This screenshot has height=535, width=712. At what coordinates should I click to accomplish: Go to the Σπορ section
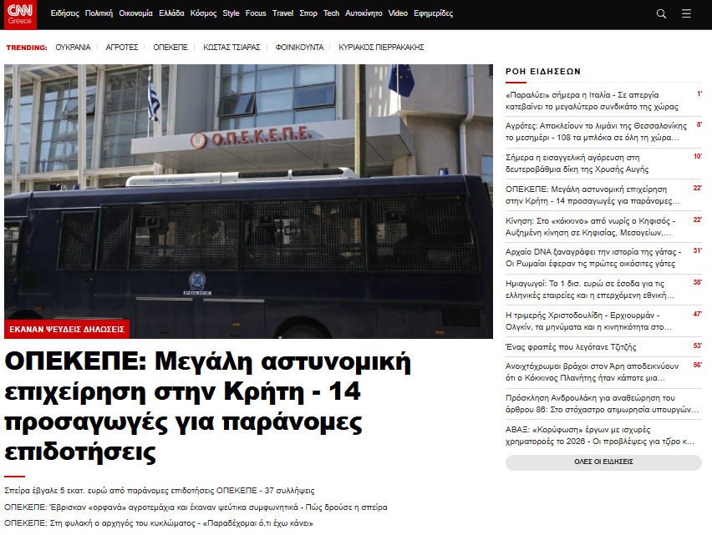(308, 14)
